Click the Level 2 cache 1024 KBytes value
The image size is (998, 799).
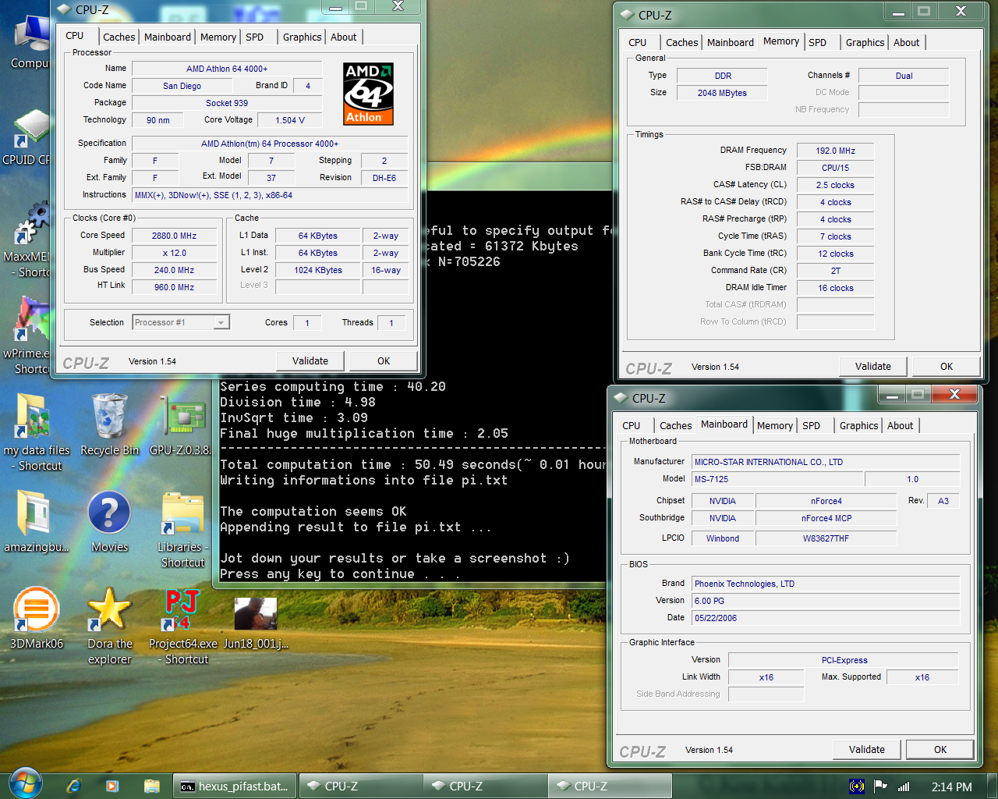318,270
